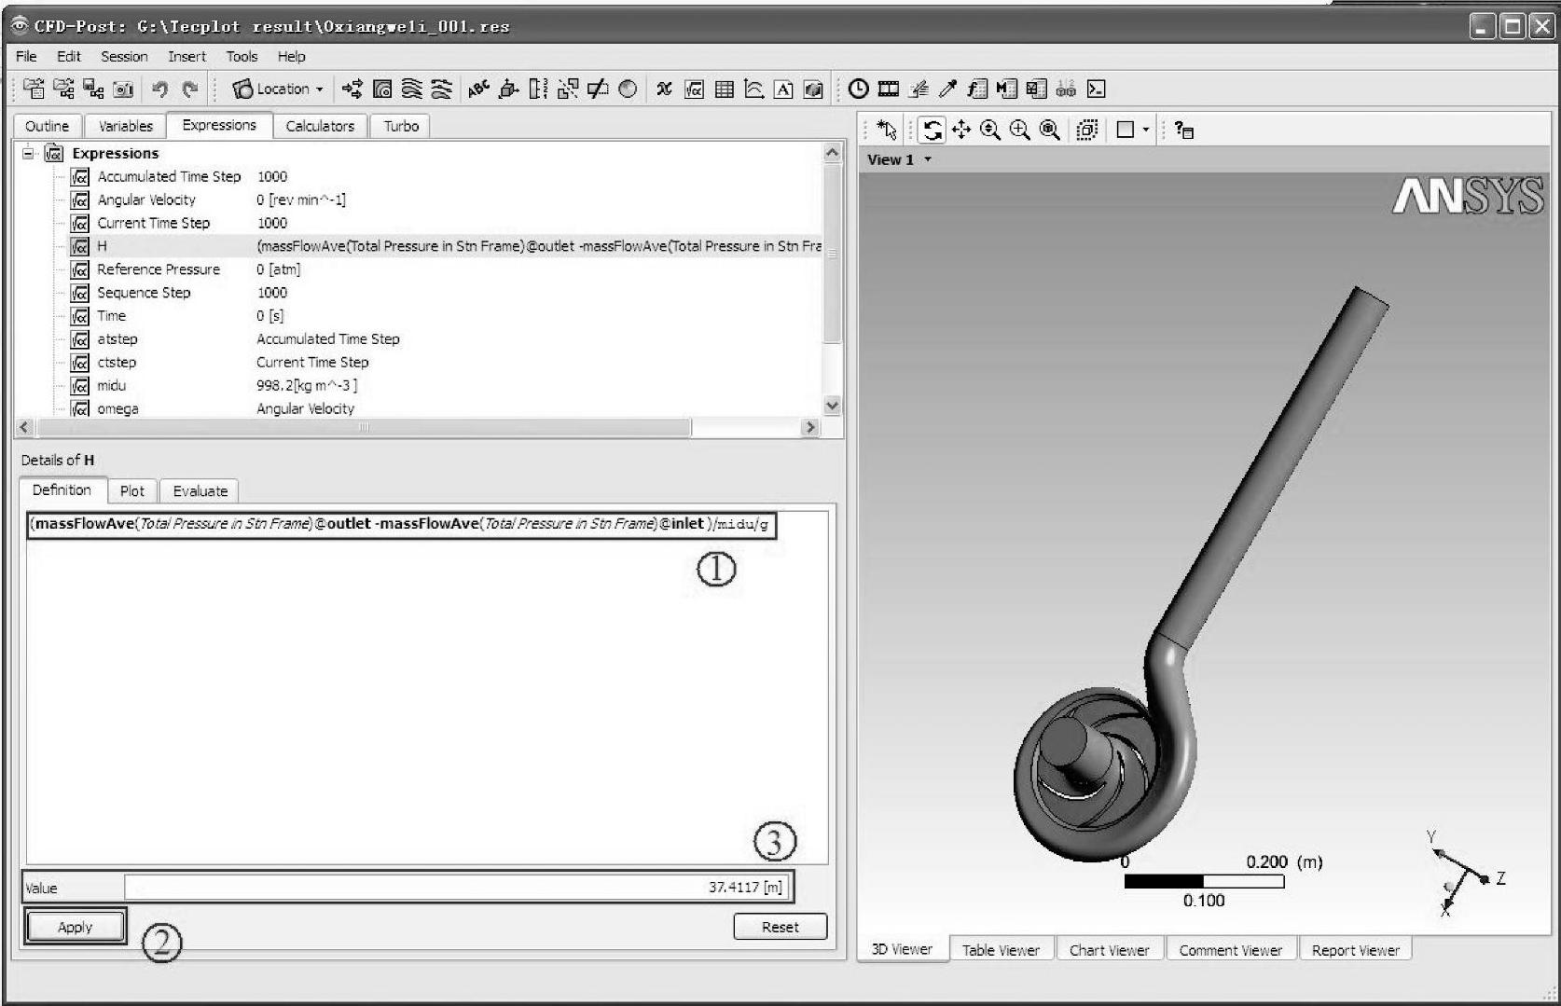Screen dimensions: 1561x1006
Task: Insert a Text label using ABC icon
Action: 478,90
